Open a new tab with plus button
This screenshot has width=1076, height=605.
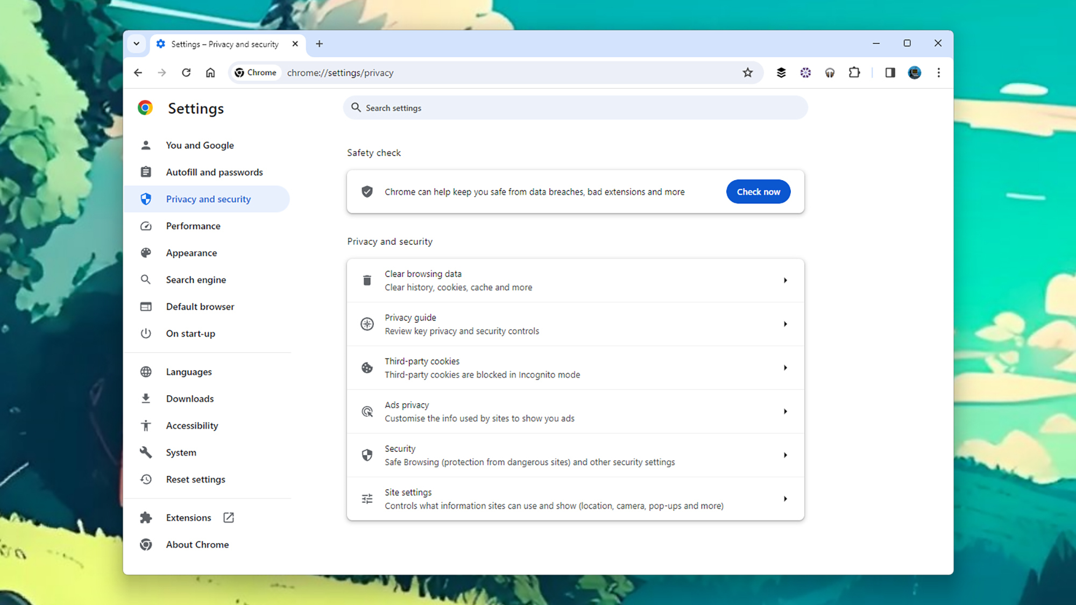click(320, 44)
